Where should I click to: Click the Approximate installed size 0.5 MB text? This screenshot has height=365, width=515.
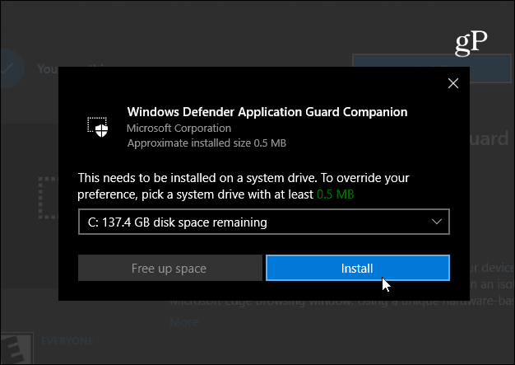[206, 143]
